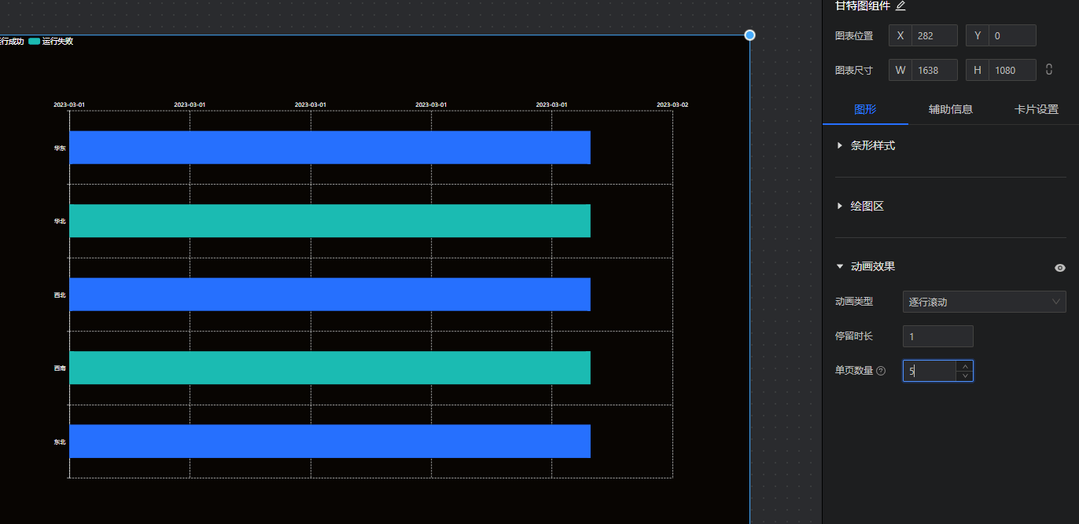Click the W width input field
Image resolution: width=1079 pixels, height=524 pixels.
coord(934,70)
